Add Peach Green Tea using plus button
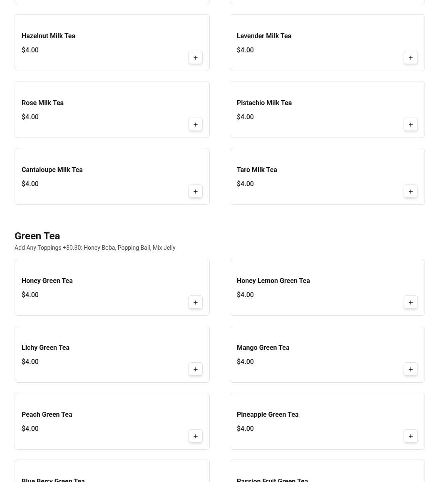 click(x=195, y=436)
